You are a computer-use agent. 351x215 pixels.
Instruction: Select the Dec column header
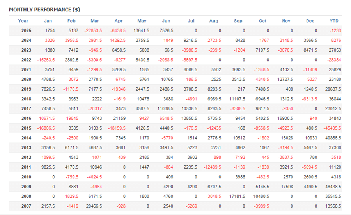[310, 21]
